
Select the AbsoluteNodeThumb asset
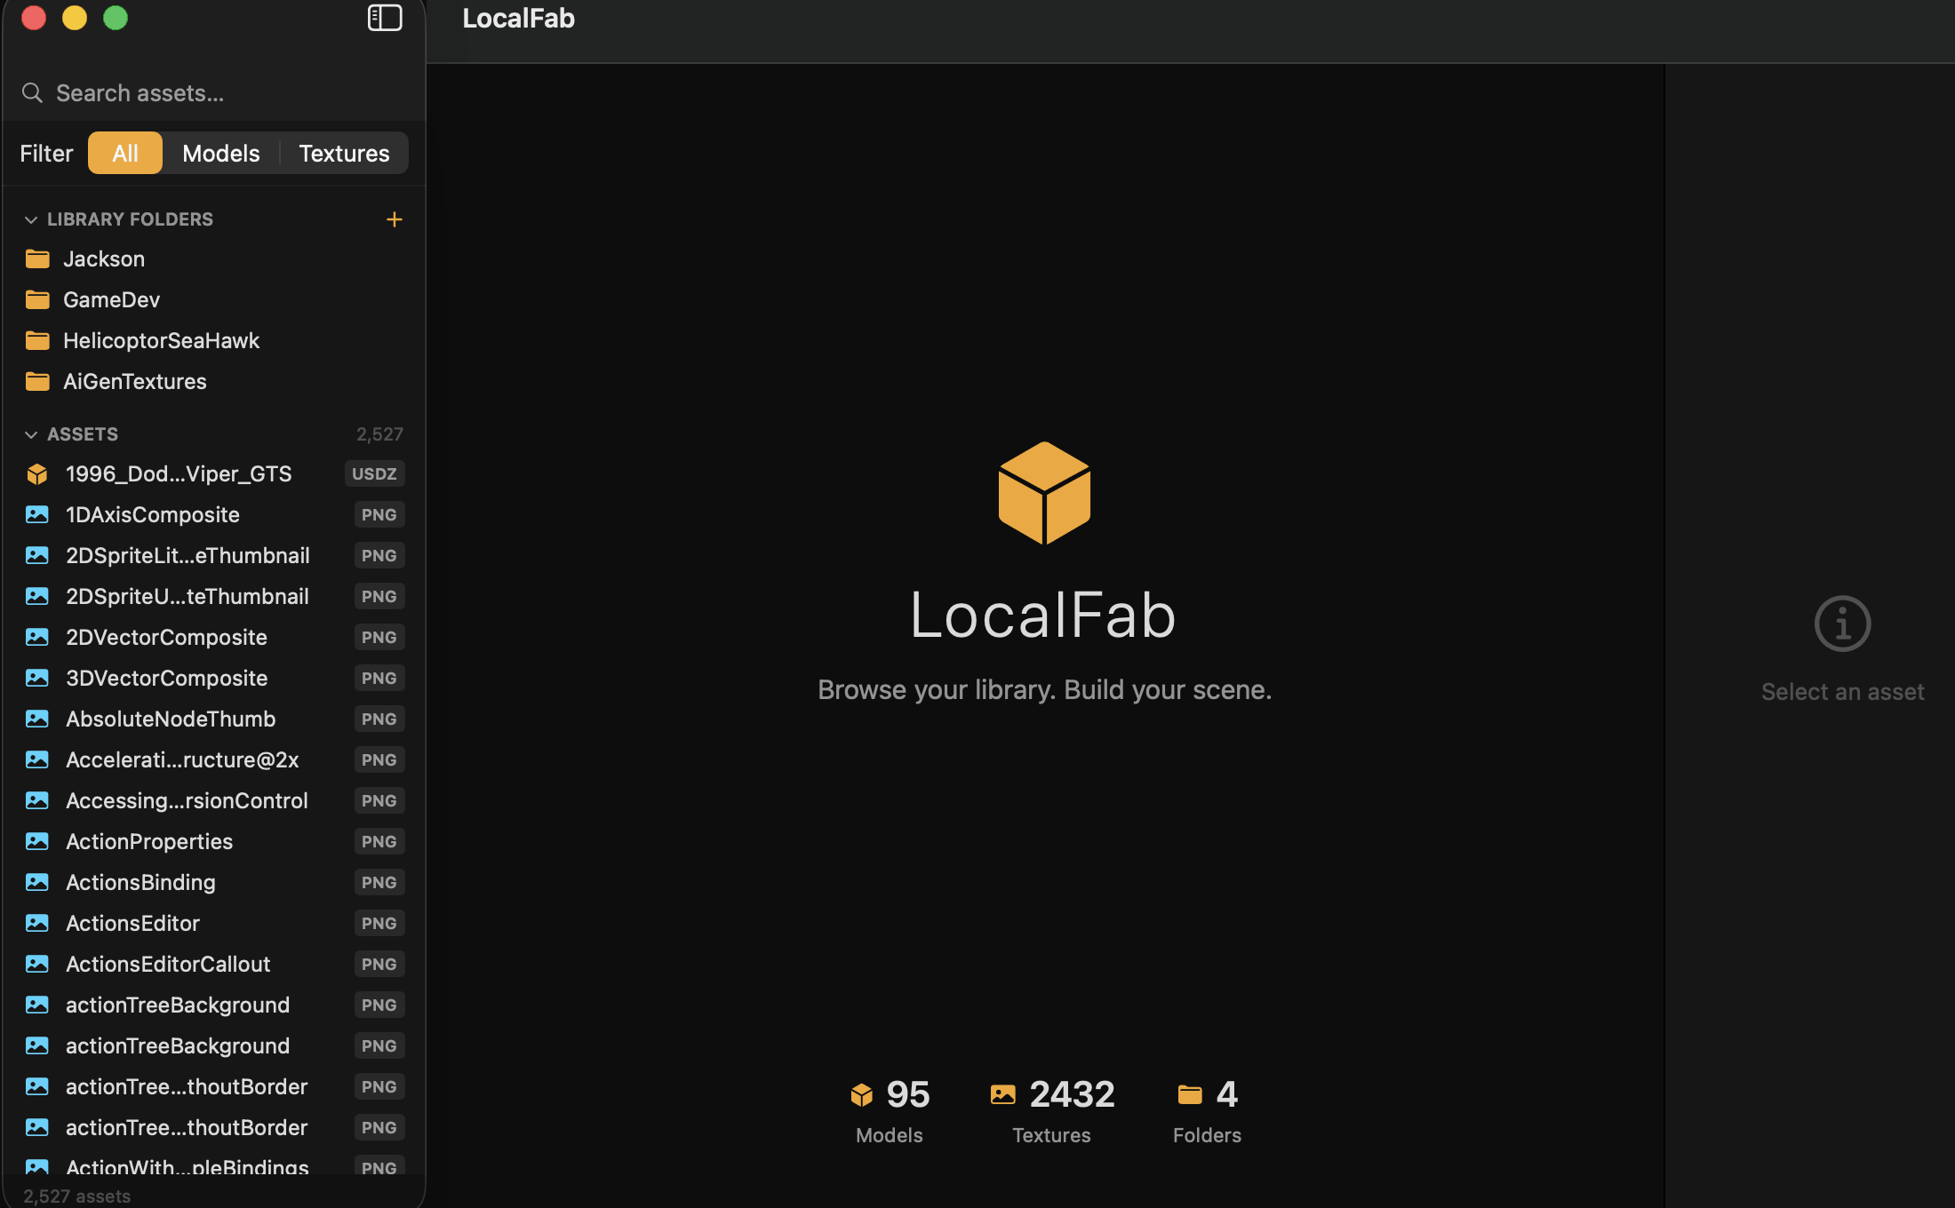[213, 719]
